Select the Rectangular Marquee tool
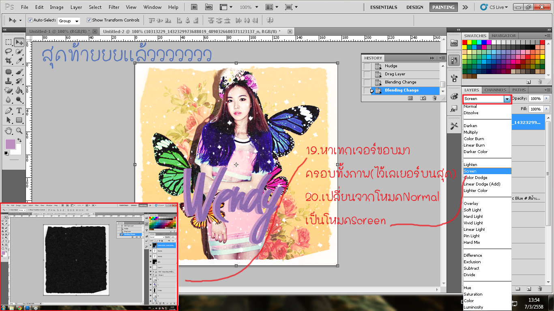 point(8,42)
